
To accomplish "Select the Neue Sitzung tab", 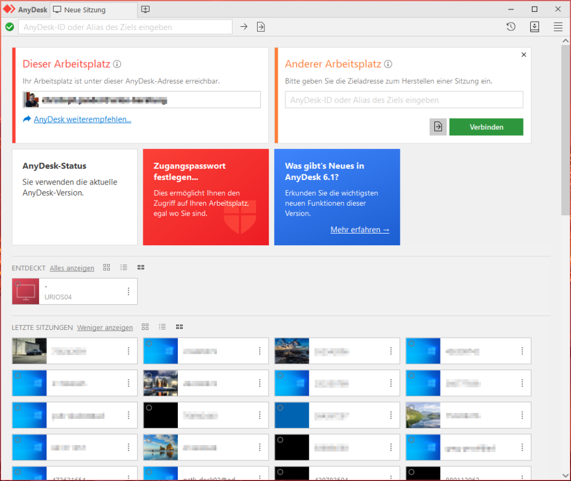I will 94,10.
